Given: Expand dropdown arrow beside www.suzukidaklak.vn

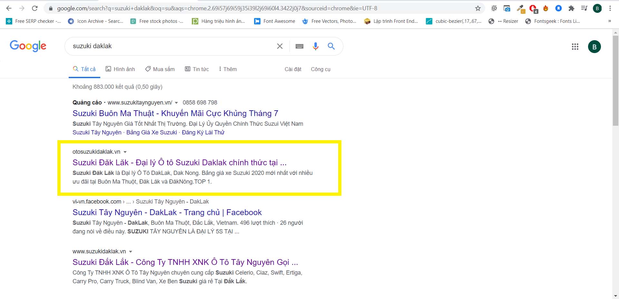Looking at the screenshot, I should [x=131, y=252].
